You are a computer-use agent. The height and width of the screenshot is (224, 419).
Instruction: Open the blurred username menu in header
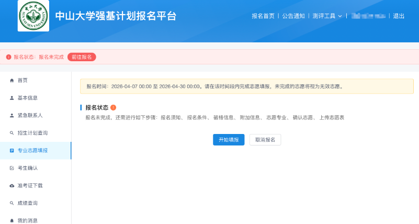click(368, 16)
